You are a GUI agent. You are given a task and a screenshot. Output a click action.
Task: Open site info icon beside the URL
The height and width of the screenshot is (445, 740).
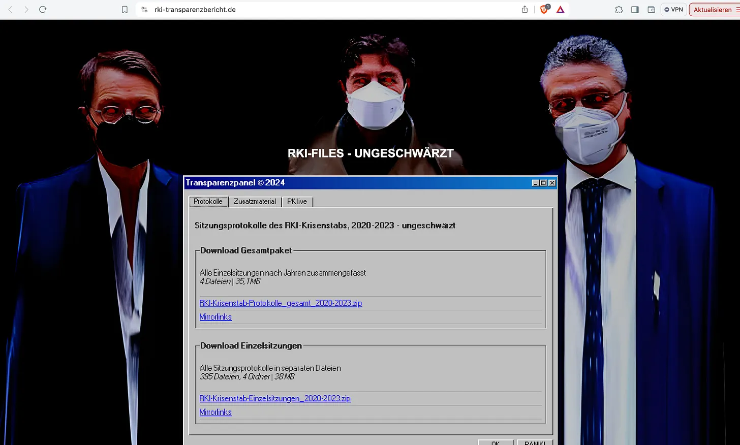144,10
